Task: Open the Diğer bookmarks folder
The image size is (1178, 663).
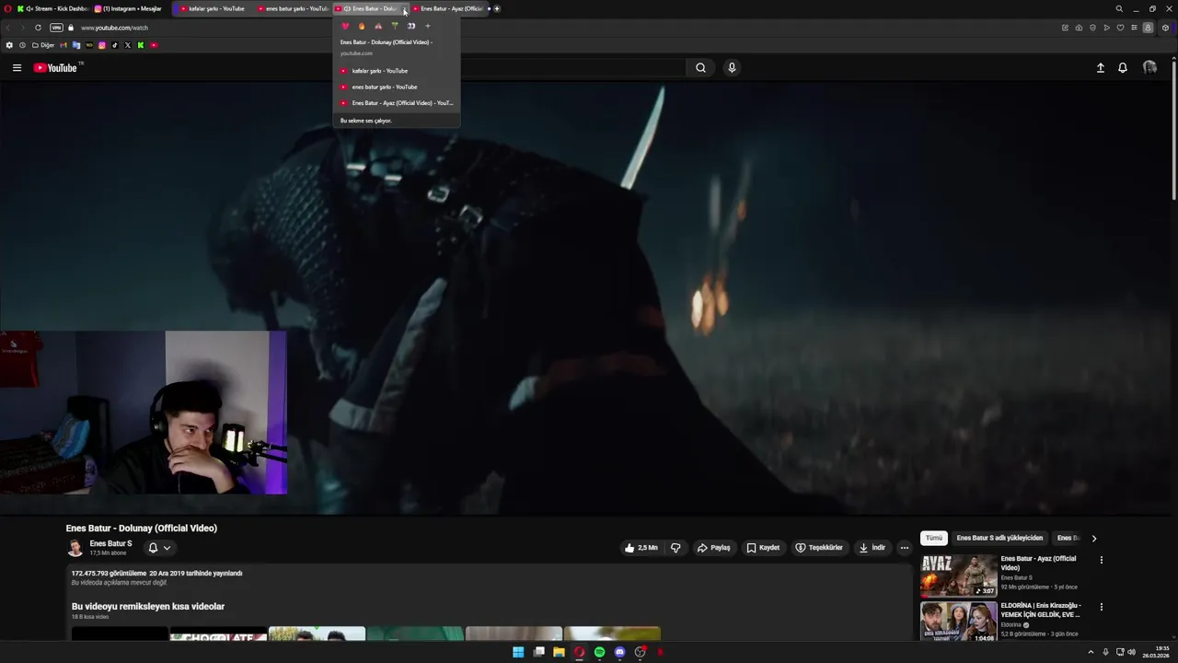Action: tap(43, 45)
